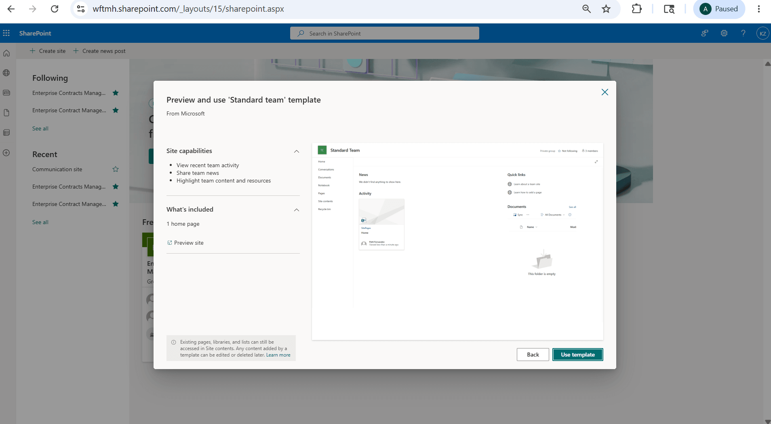Open the browser Extensions puzzle icon
The width and height of the screenshot is (771, 424).
coord(636,9)
